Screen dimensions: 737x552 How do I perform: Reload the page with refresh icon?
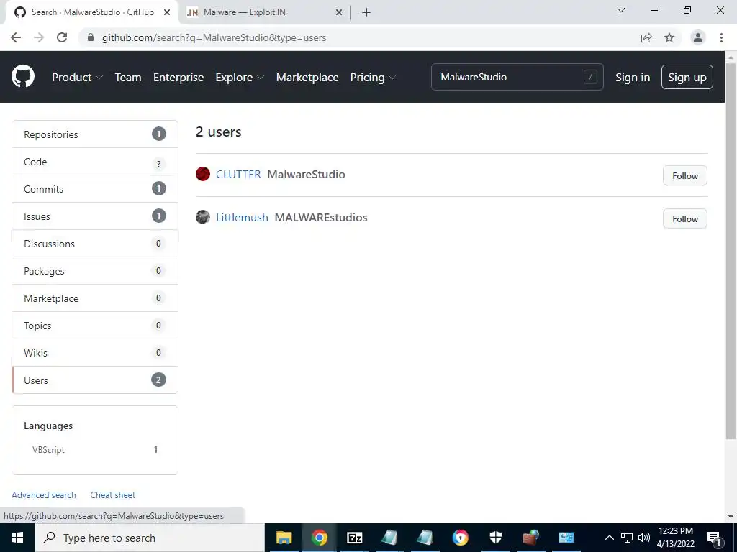62,37
